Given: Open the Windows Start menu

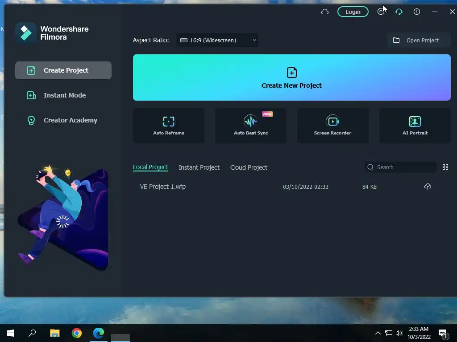Looking at the screenshot, I should coord(11,333).
